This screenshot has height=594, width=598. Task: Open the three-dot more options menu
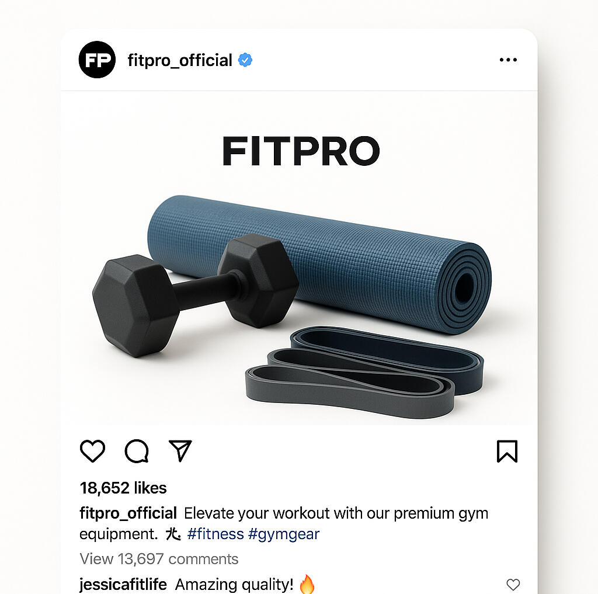tap(509, 60)
